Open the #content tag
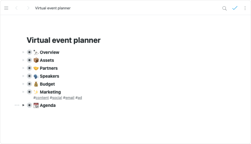The image size is (251, 144). [42, 98]
